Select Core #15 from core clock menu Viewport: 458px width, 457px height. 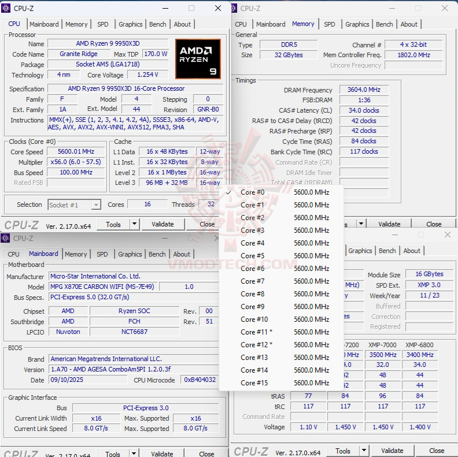point(281,383)
